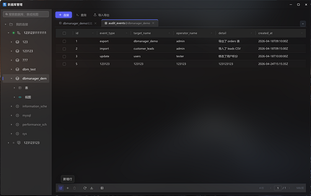Open the tab list dropdown at right of tab bar
The height and width of the screenshot is (196, 311).
click(303, 24)
